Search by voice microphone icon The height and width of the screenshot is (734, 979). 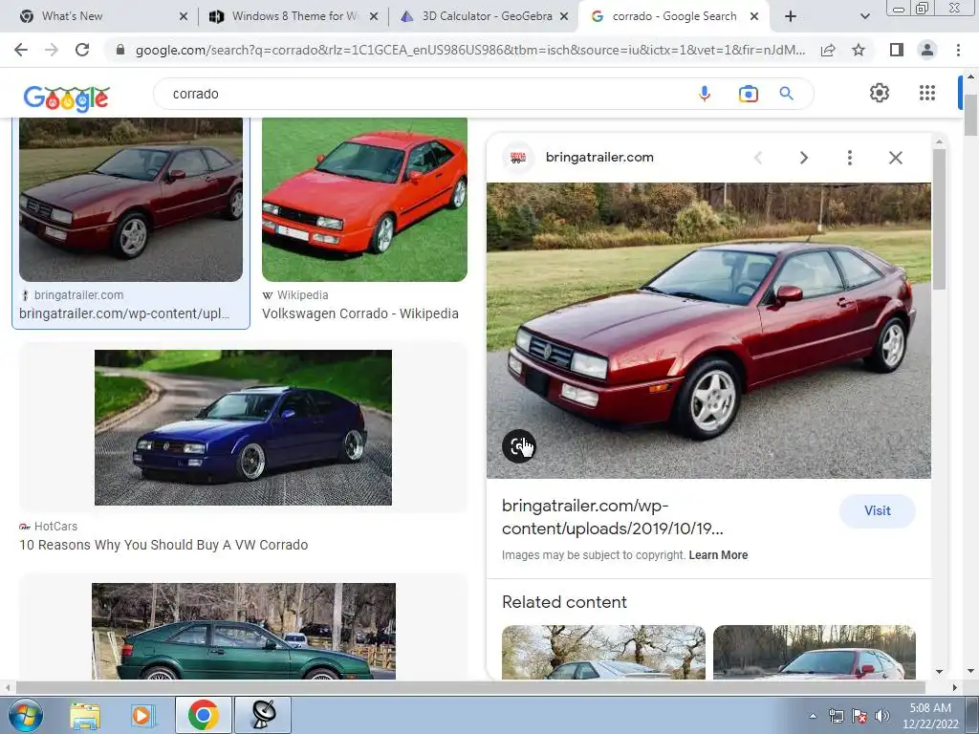coord(705,94)
